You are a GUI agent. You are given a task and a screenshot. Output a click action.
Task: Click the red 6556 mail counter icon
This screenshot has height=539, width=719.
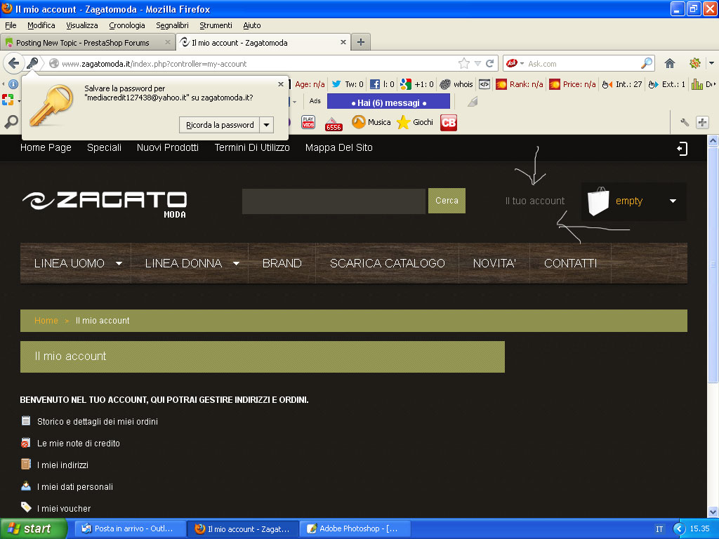tap(334, 124)
